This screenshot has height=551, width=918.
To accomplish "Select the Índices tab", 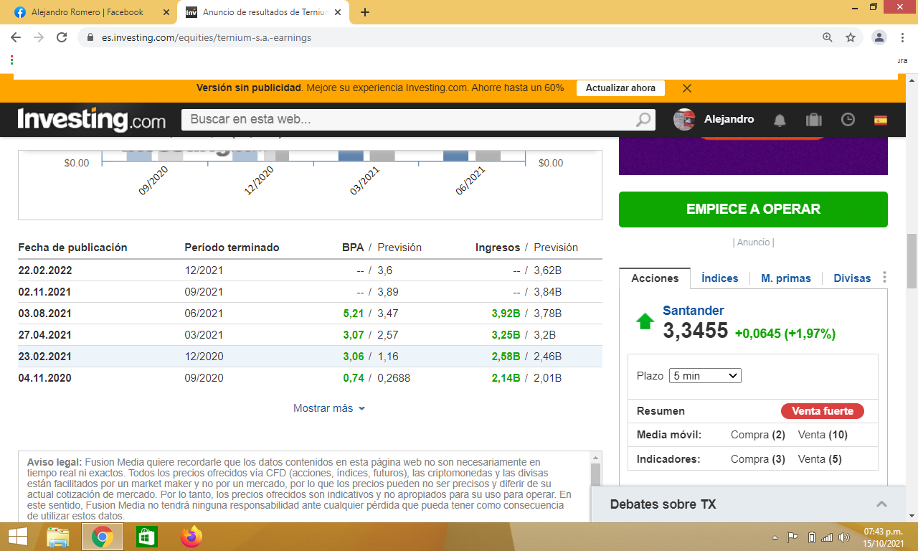I will pyautogui.click(x=719, y=278).
